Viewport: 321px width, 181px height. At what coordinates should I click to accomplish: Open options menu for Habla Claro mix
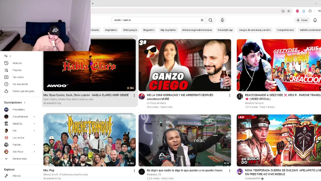tap(134, 96)
